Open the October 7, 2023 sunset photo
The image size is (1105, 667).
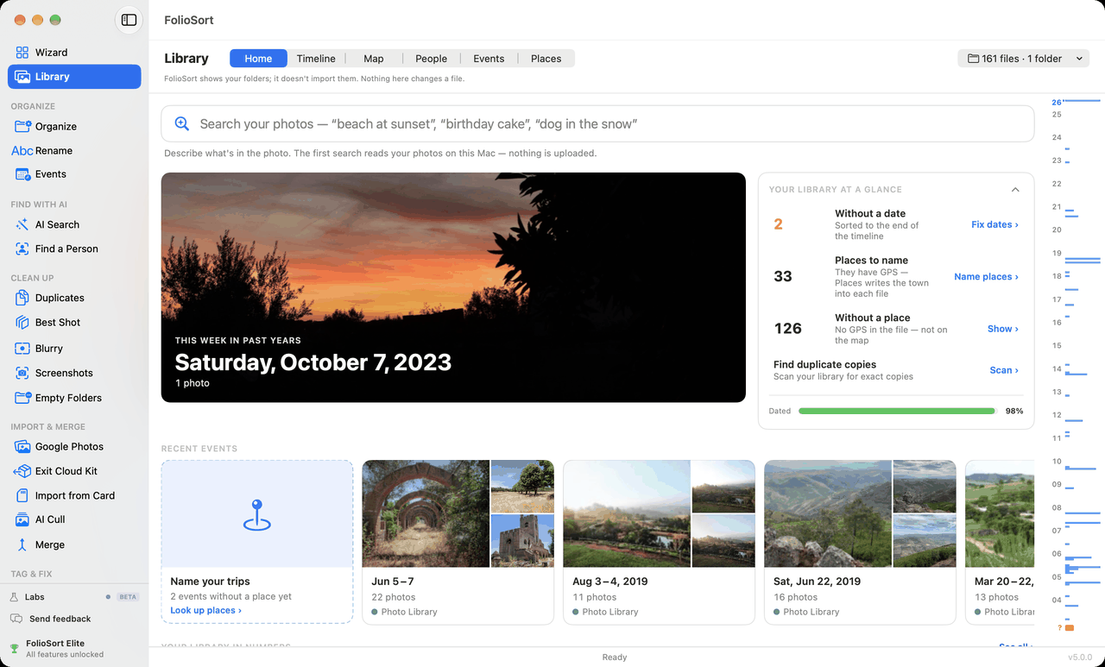[453, 287]
